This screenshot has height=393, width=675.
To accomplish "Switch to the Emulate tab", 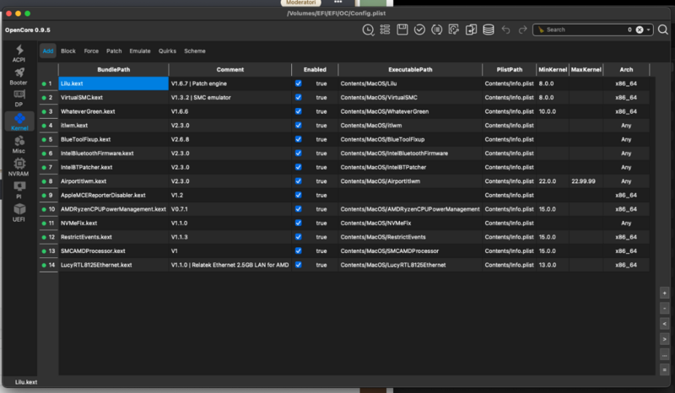I will coord(140,51).
